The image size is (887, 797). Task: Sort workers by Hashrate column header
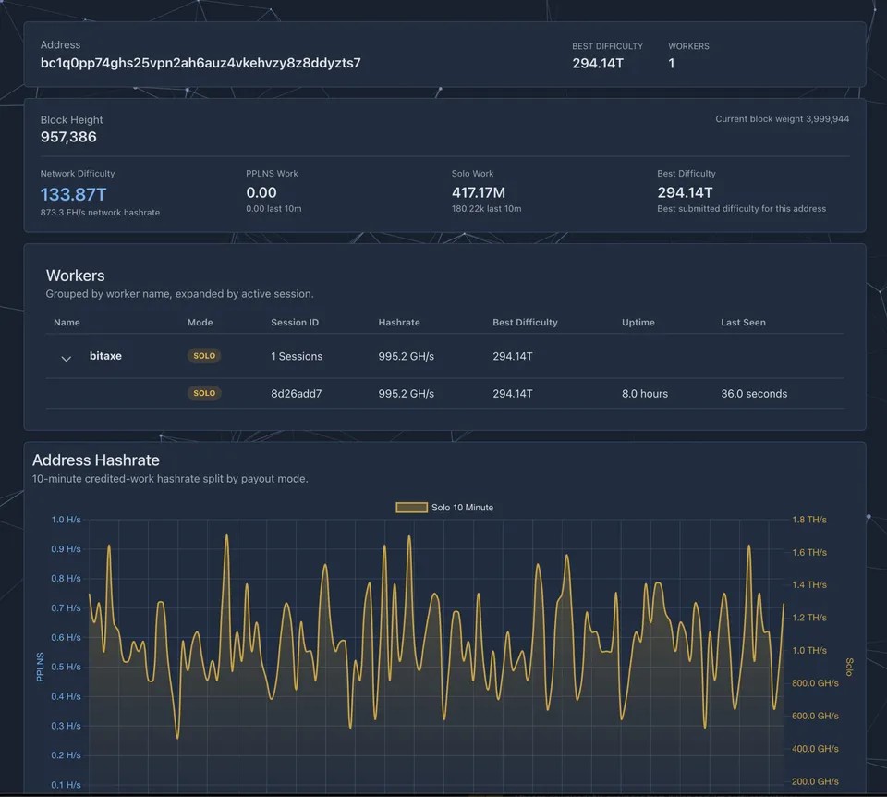pyautogui.click(x=399, y=322)
